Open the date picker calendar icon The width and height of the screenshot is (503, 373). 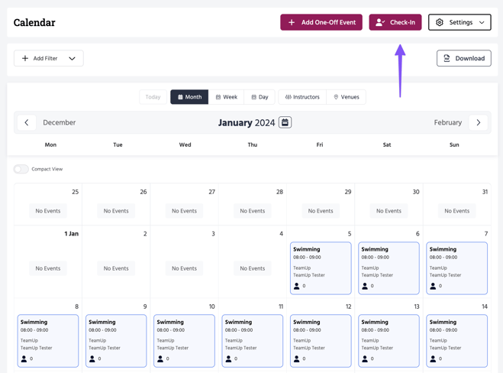pyautogui.click(x=285, y=122)
